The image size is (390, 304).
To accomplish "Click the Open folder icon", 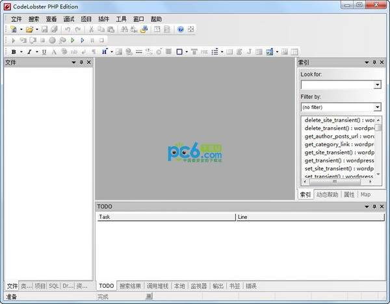I will click(29, 29).
